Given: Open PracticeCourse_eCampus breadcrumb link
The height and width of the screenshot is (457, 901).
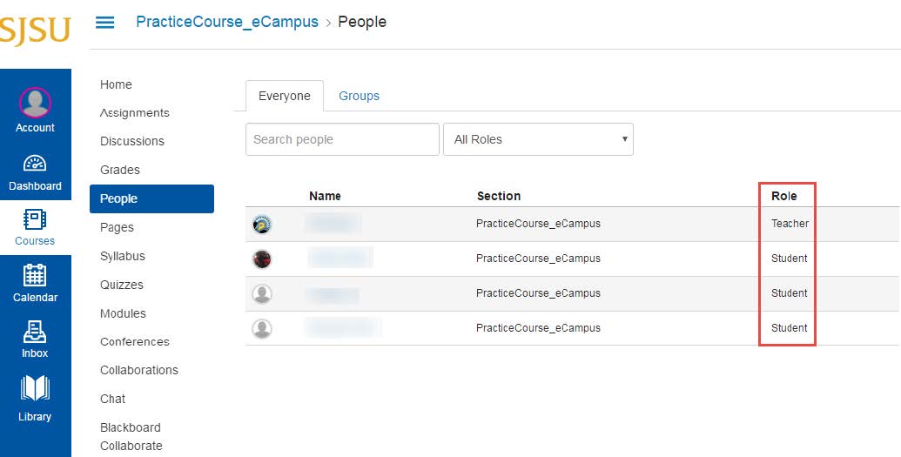Looking at the screenshot, I should pyautogui.click(x=227, y=22).
